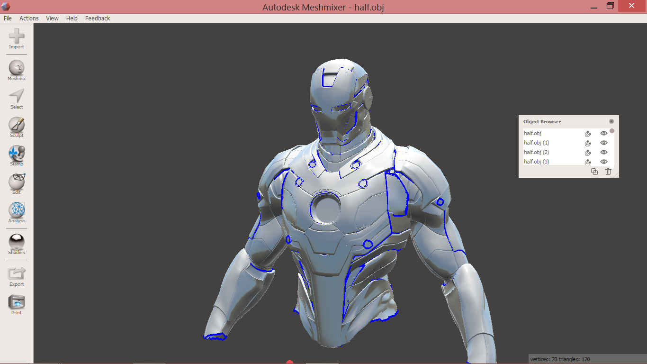This screenshot has height=364, width=647.
Task: Select half.obj (1) in Object Browser
Action: pos(536,143)
